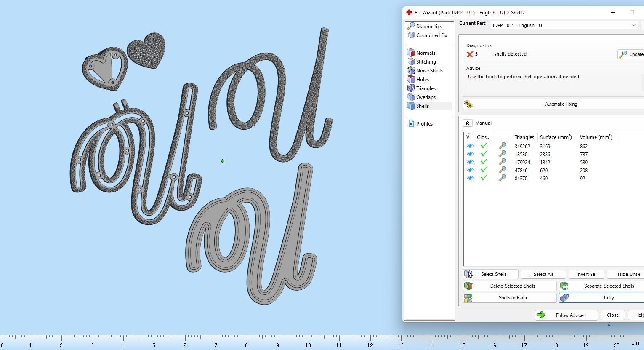
Task: Go to the Stitching fix step
Action: [x=426, y=62]
